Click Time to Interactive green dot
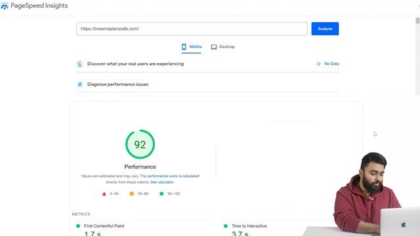Screen dimensions: 420x236 tap(226, 226)
